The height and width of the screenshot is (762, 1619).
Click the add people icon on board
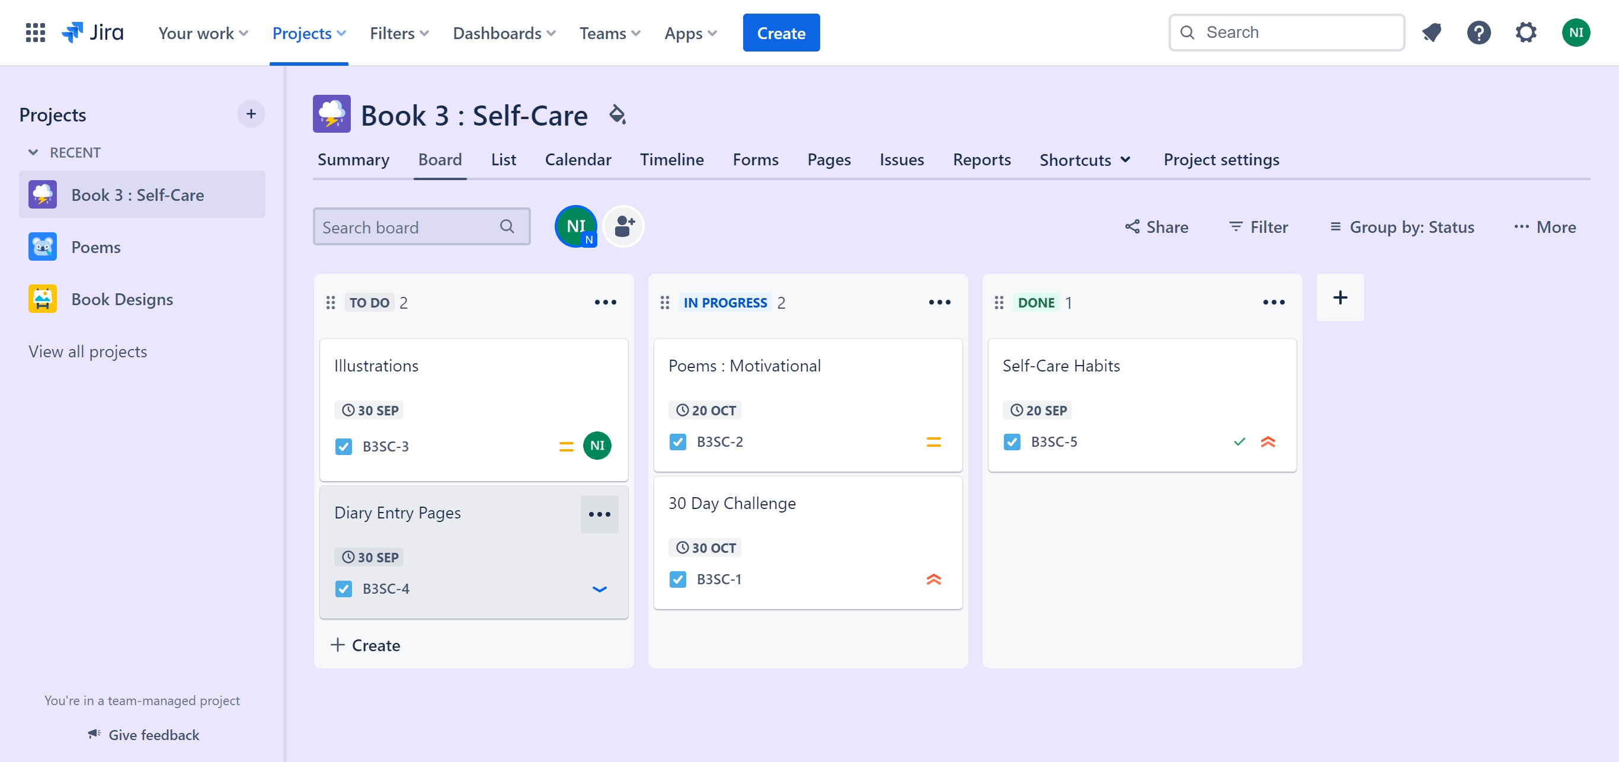pyautogui.click(x=623, y=226)
